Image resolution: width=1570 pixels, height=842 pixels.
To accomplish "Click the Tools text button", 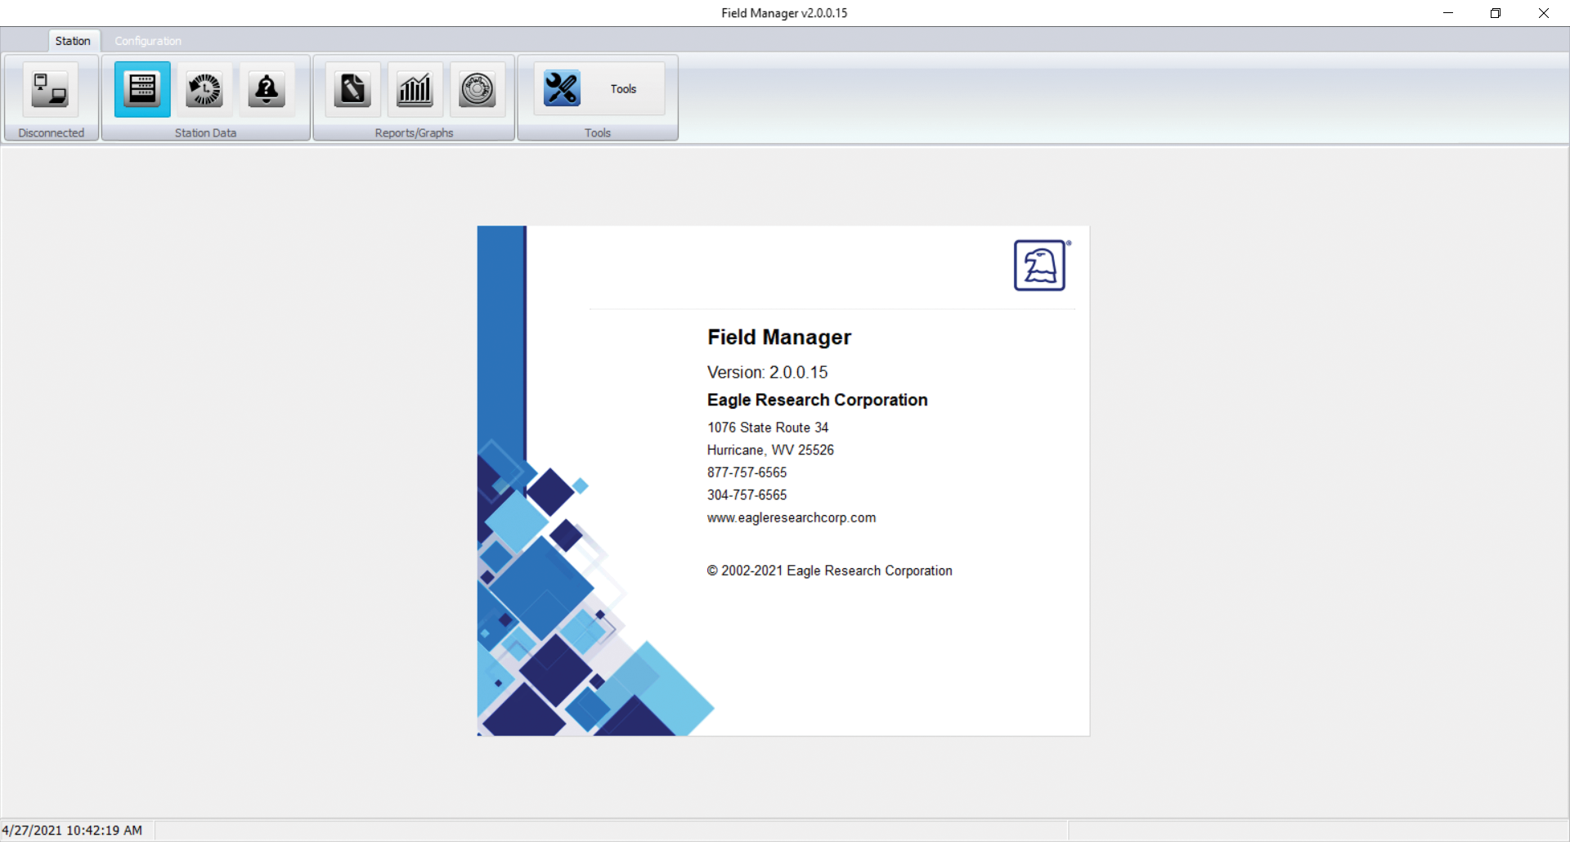I will point(623,89).
